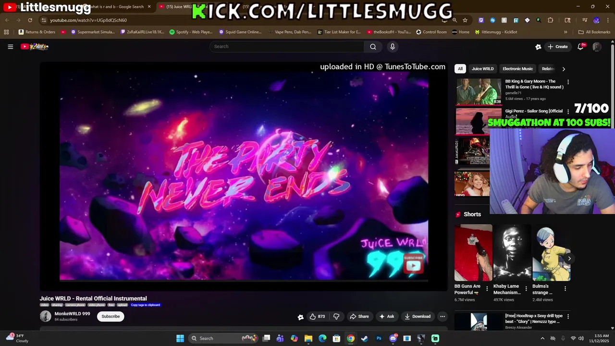This screenshot has height=346, width=615.
Task: Select the Juice WRLD filter chip
Action: point(482,69)
